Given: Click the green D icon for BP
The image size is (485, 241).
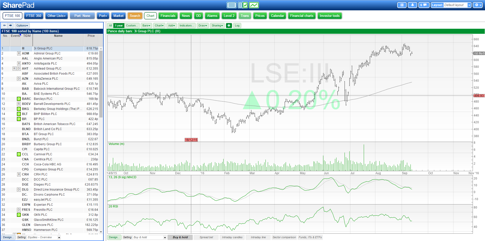Looking at the screenshot, I should (x=19, y=119).
